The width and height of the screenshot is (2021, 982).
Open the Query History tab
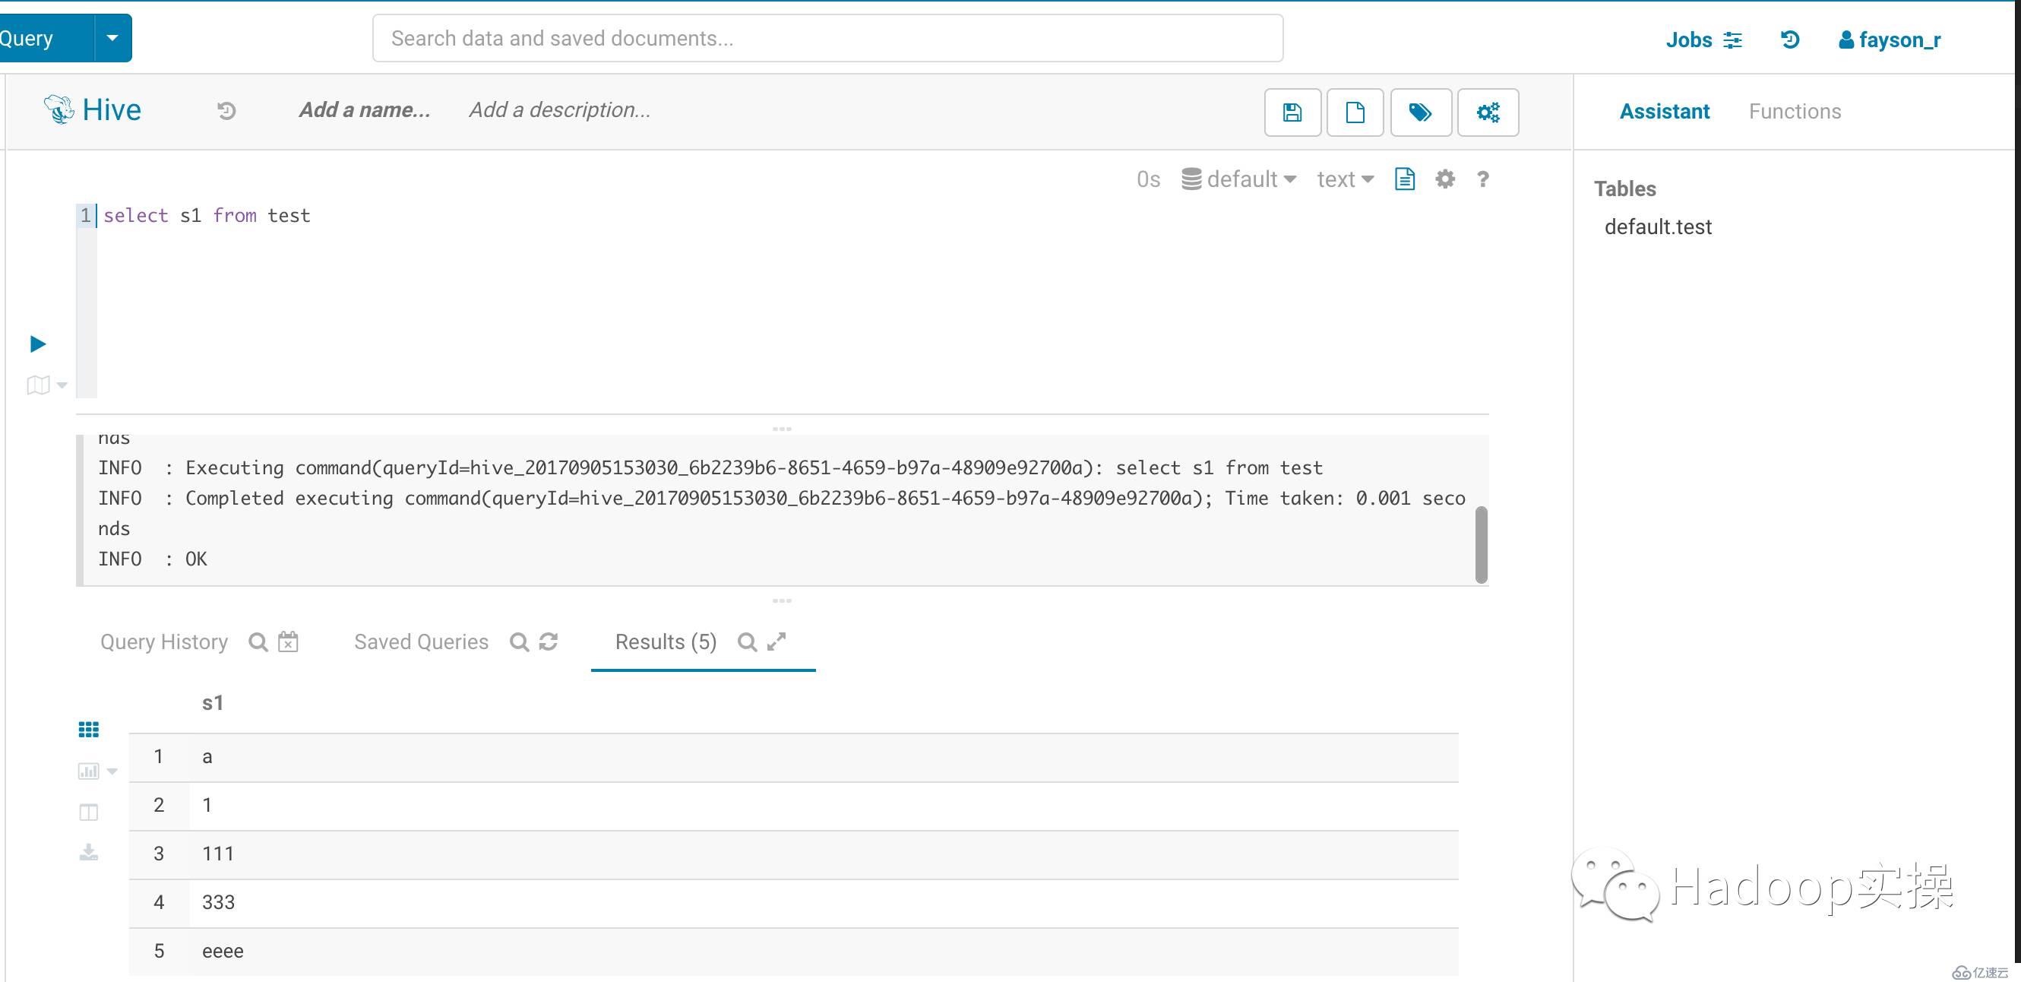tap(164, 642)
